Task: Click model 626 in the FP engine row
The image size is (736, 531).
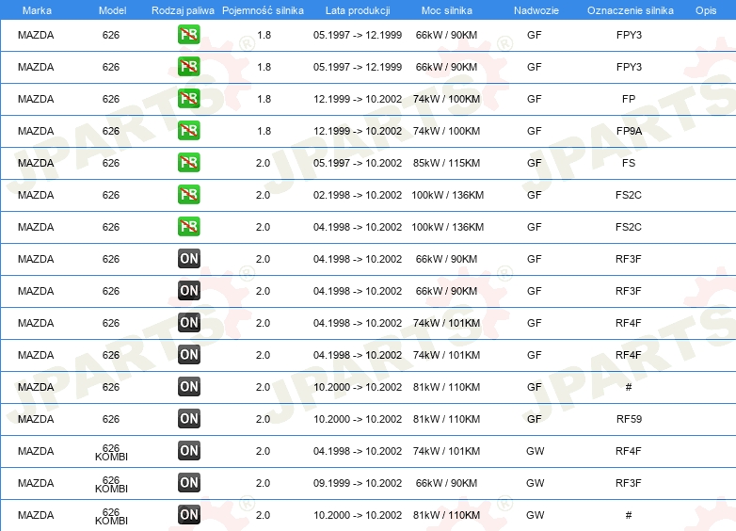Action: (x=111, y=99)
